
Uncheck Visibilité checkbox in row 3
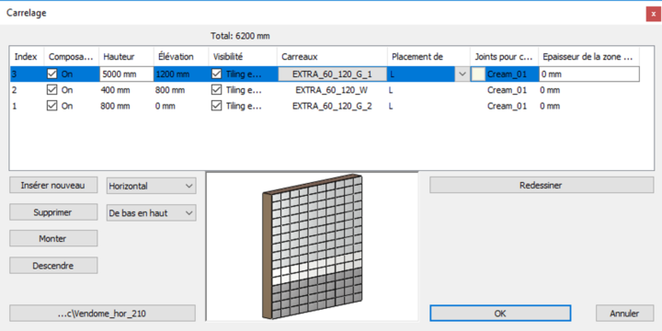click(x=217, y=74)
